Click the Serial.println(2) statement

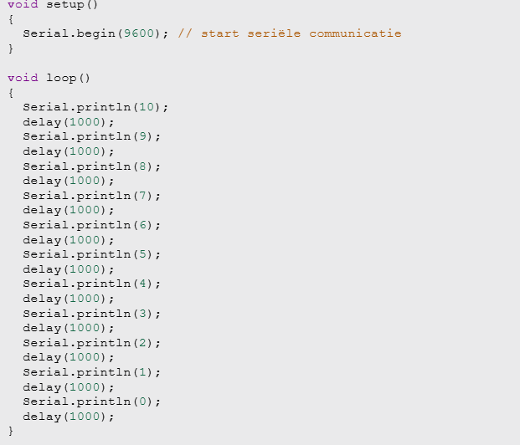point(91,343)
